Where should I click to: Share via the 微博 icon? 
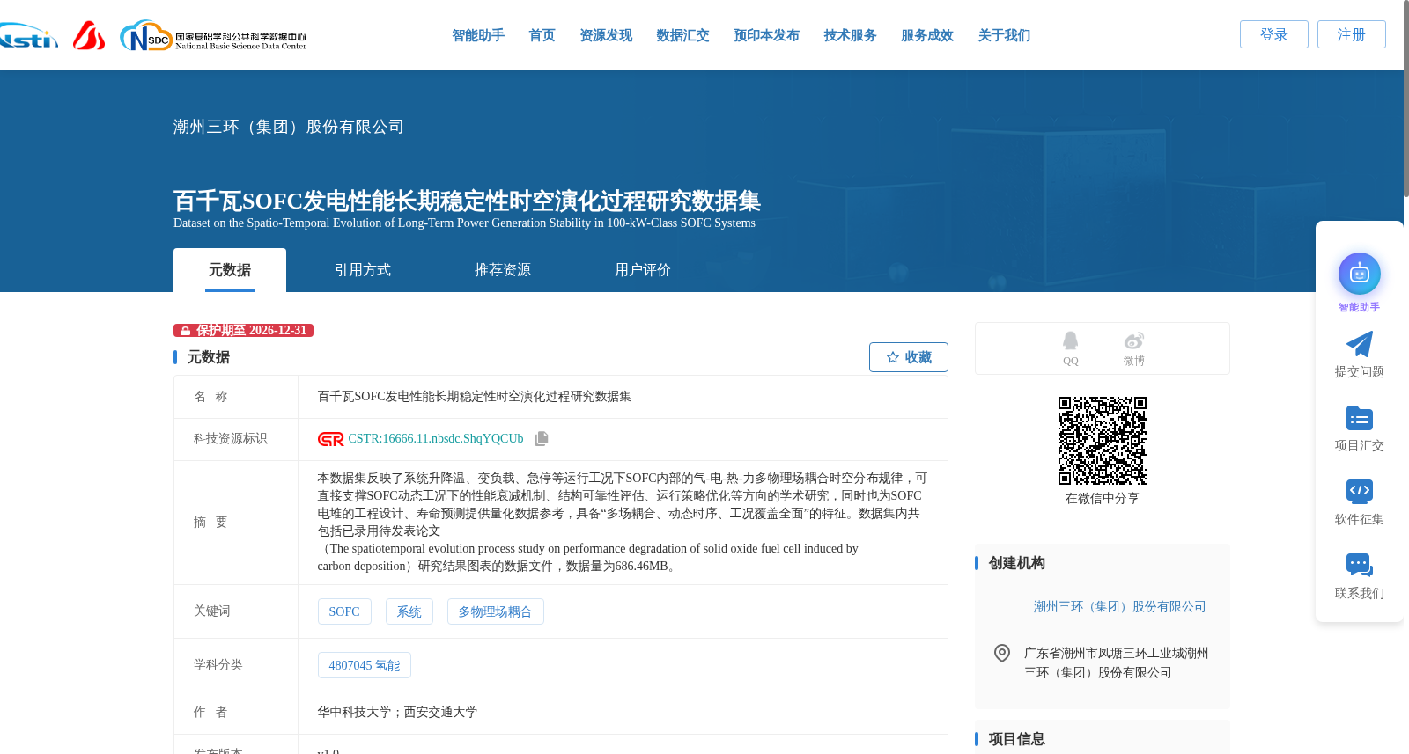coord(1133,340)
